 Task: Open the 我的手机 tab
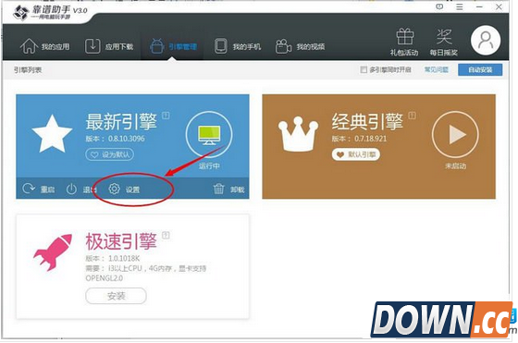(x=238, y=46)
